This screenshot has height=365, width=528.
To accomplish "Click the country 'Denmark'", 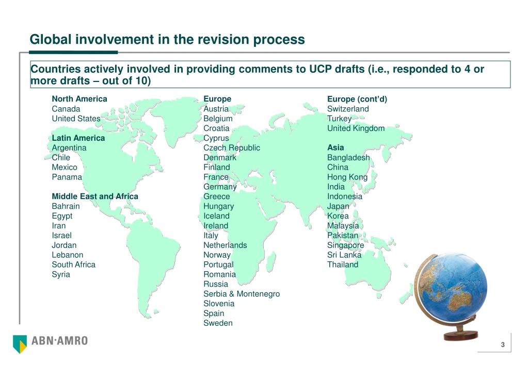I will [x=220, y=157].
